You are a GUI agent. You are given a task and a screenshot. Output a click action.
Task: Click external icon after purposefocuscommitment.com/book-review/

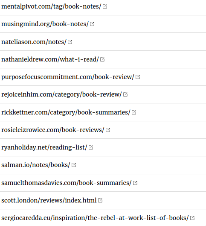click(x=138, y=77)
